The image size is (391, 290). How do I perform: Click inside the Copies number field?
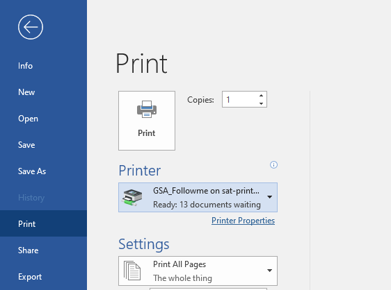click(240, 99)
